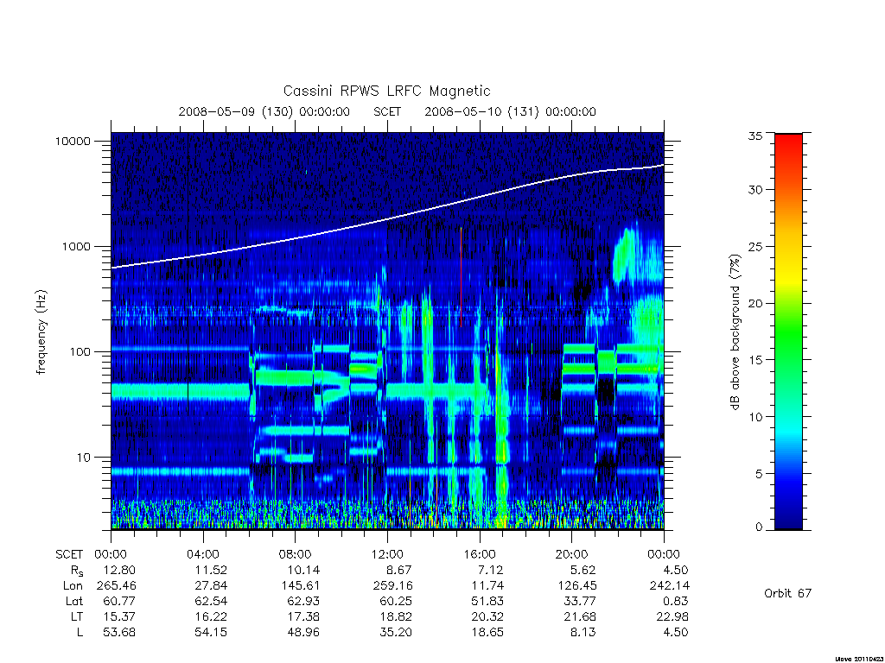Click the '25' colorbar tick label
Image resolution: width=885 pixels, height=663 pixels.
click(x=754, y=247)
